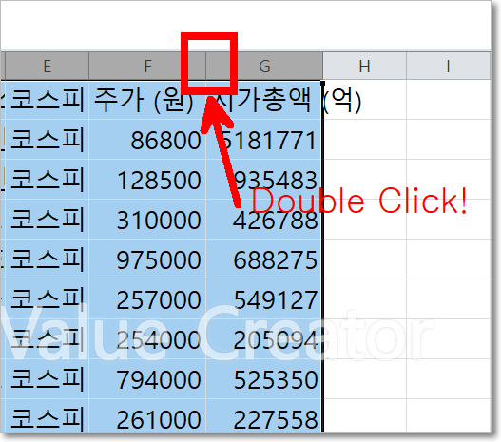The width and height of the screenshot is (501, 442).
Task: Click the cell containing 975000
Action: (x=147, y=259)
